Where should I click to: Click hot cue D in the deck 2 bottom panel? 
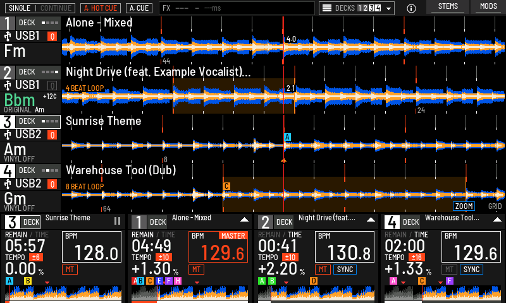[314, 281]
